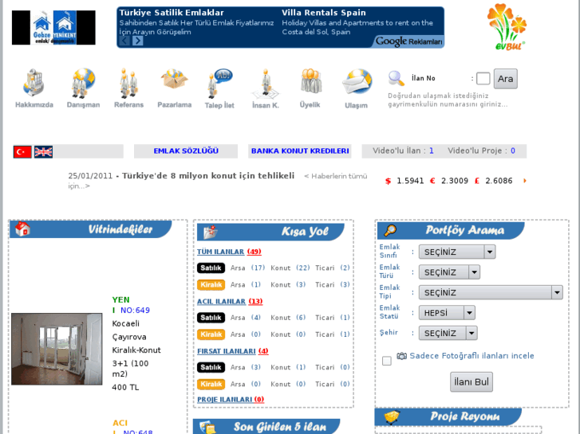The image size is (580, 434).
Task: Click Kiralık badge under ACİL İLANLAR
Action: 211,334
